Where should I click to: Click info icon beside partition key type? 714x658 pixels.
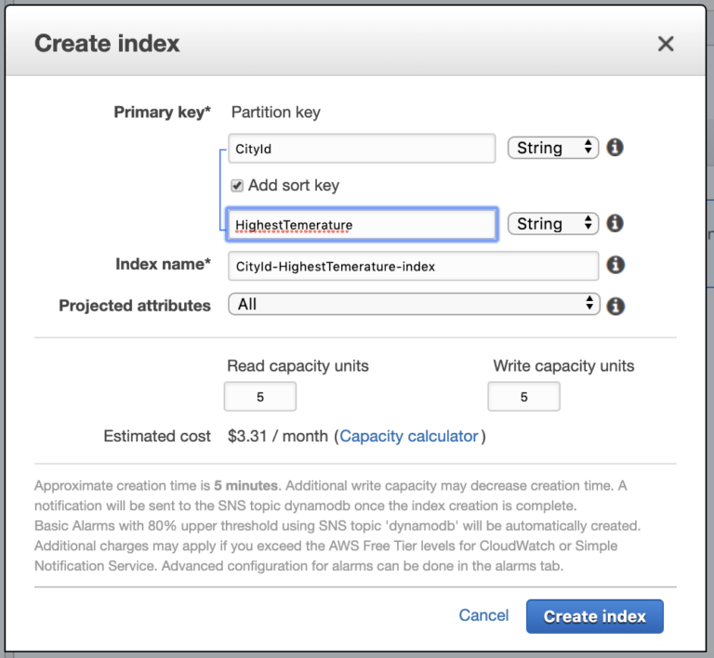click(615, 148)
